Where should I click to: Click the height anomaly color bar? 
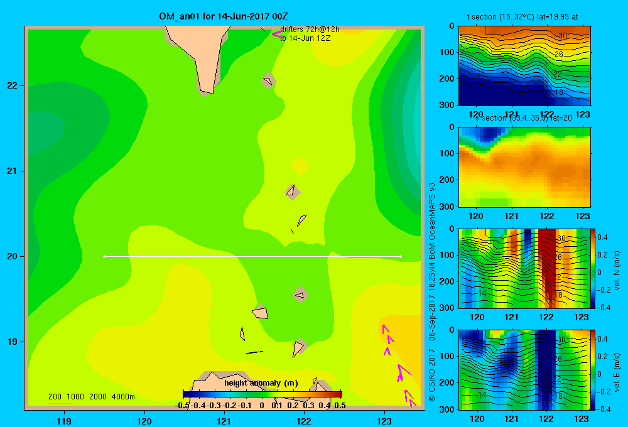[263, 394]
